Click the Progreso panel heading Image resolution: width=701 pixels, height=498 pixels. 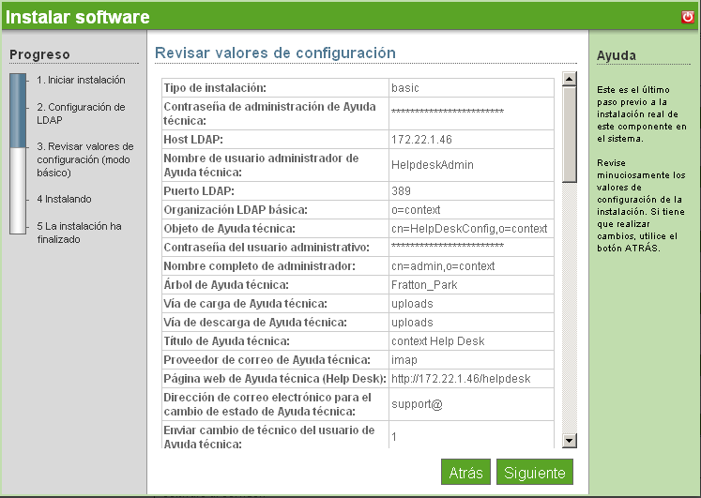(39, 54)
